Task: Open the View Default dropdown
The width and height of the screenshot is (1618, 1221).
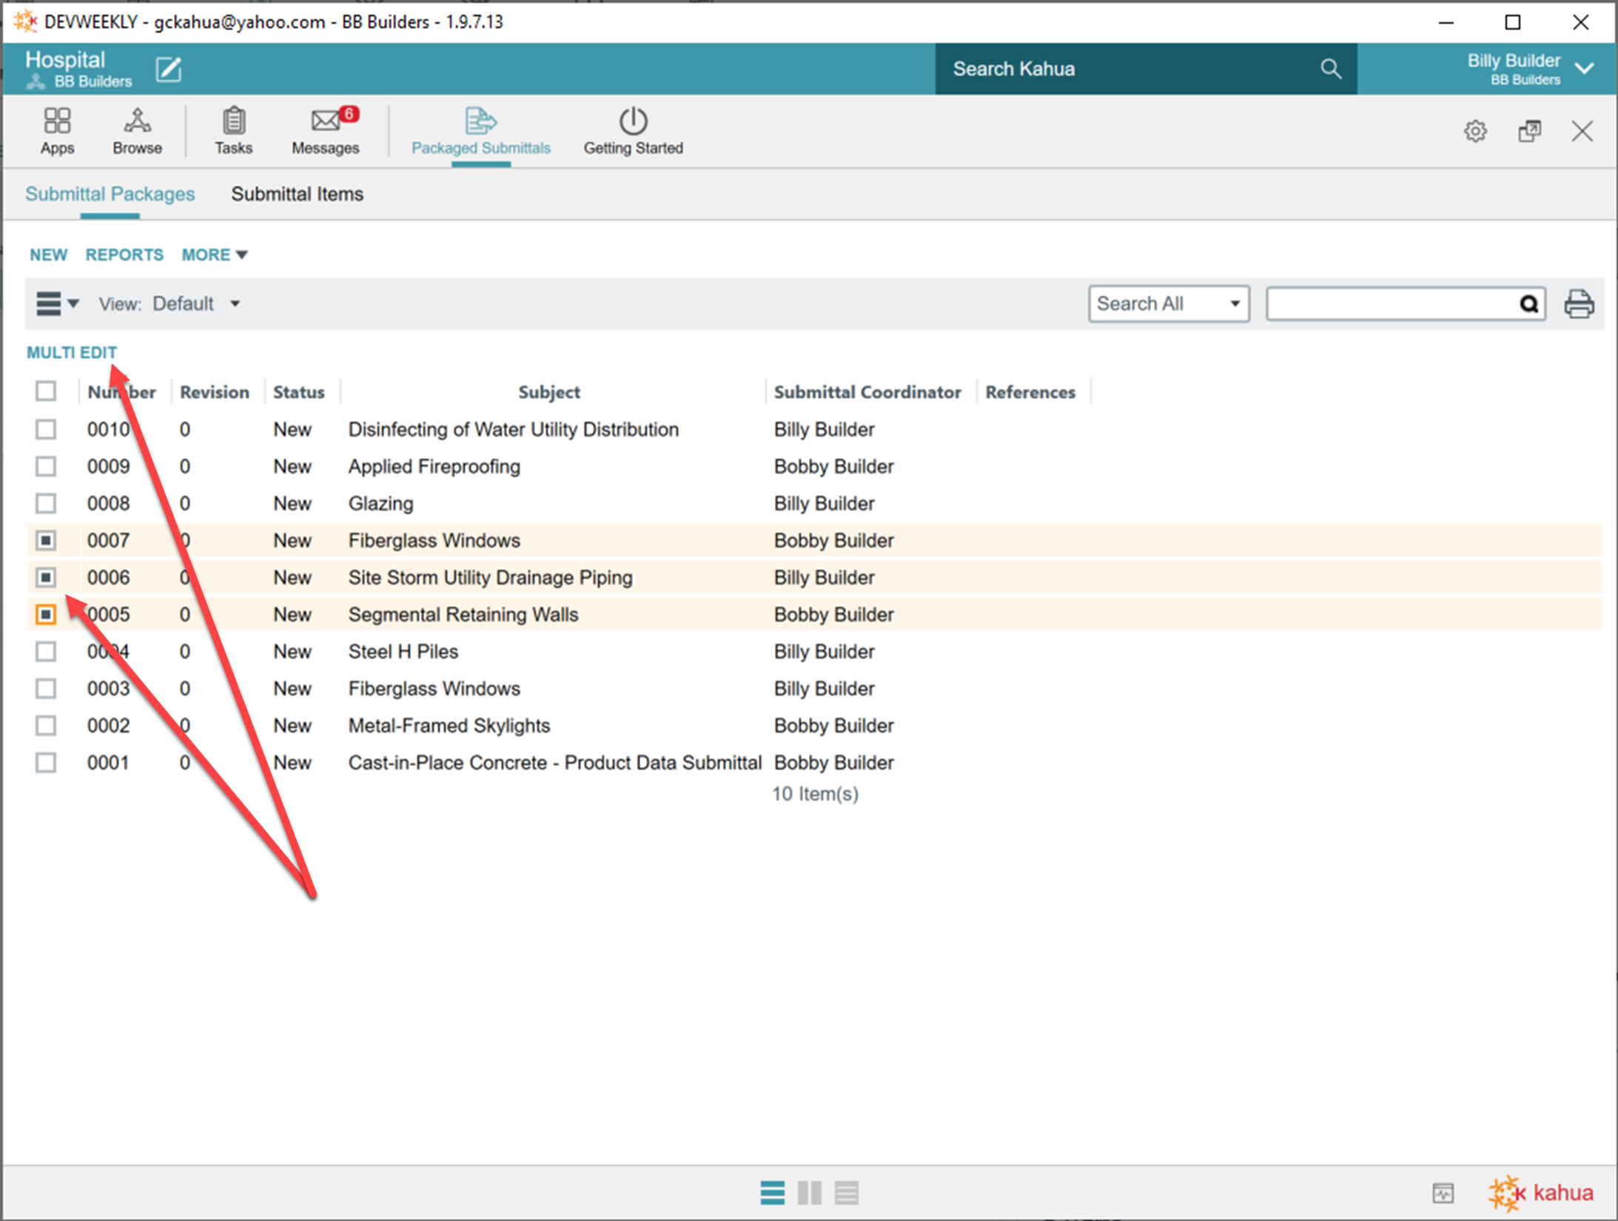Action: (x=196, y=304)
